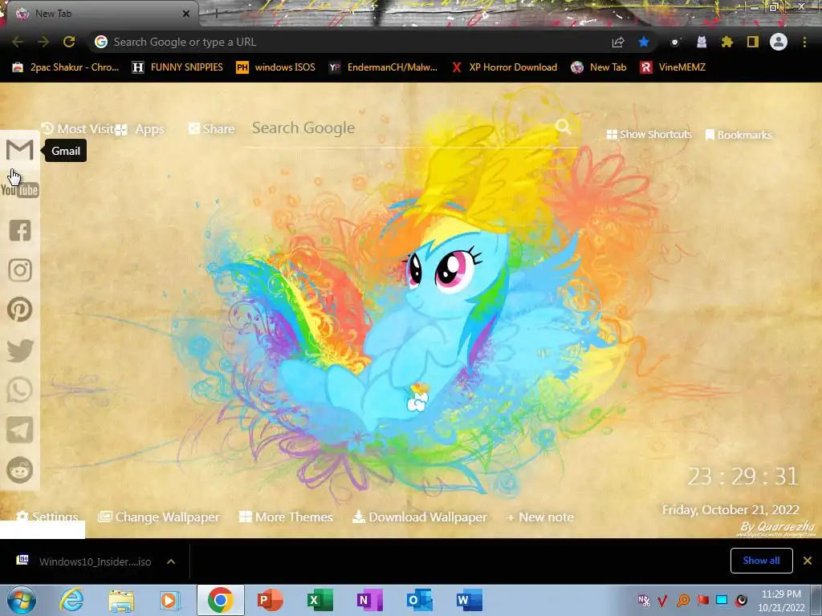Image resolution: width=822 pixels, height=616 pixels.
Task: Launch Internet Explorer from taskbar
Action: (71, 600)
